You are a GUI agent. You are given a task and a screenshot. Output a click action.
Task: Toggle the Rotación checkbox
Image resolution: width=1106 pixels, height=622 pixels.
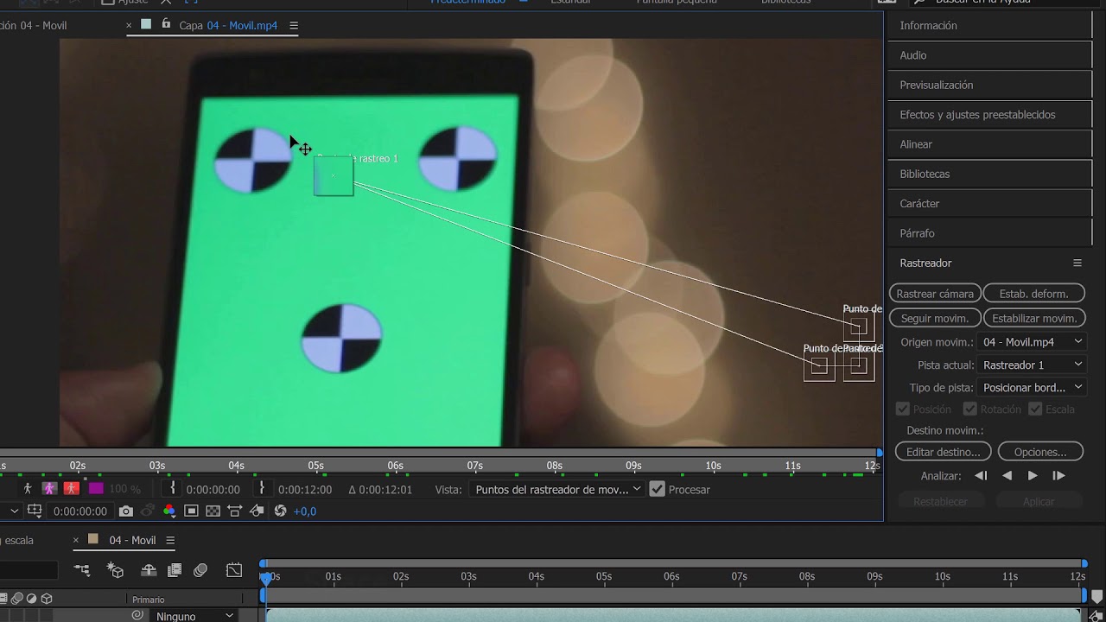tap(970, 409)
